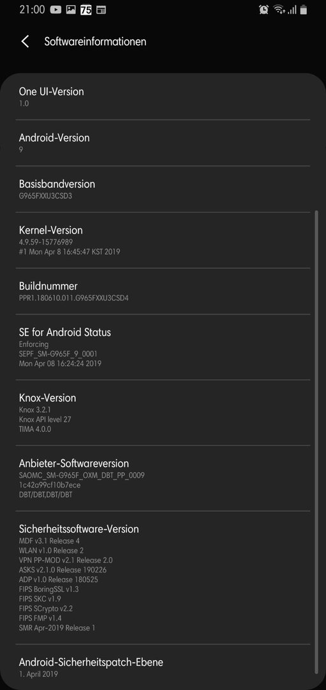Screen dimensions: 326x690
Task: Tap the Buildnummer entry
Action: pos(163,291)
